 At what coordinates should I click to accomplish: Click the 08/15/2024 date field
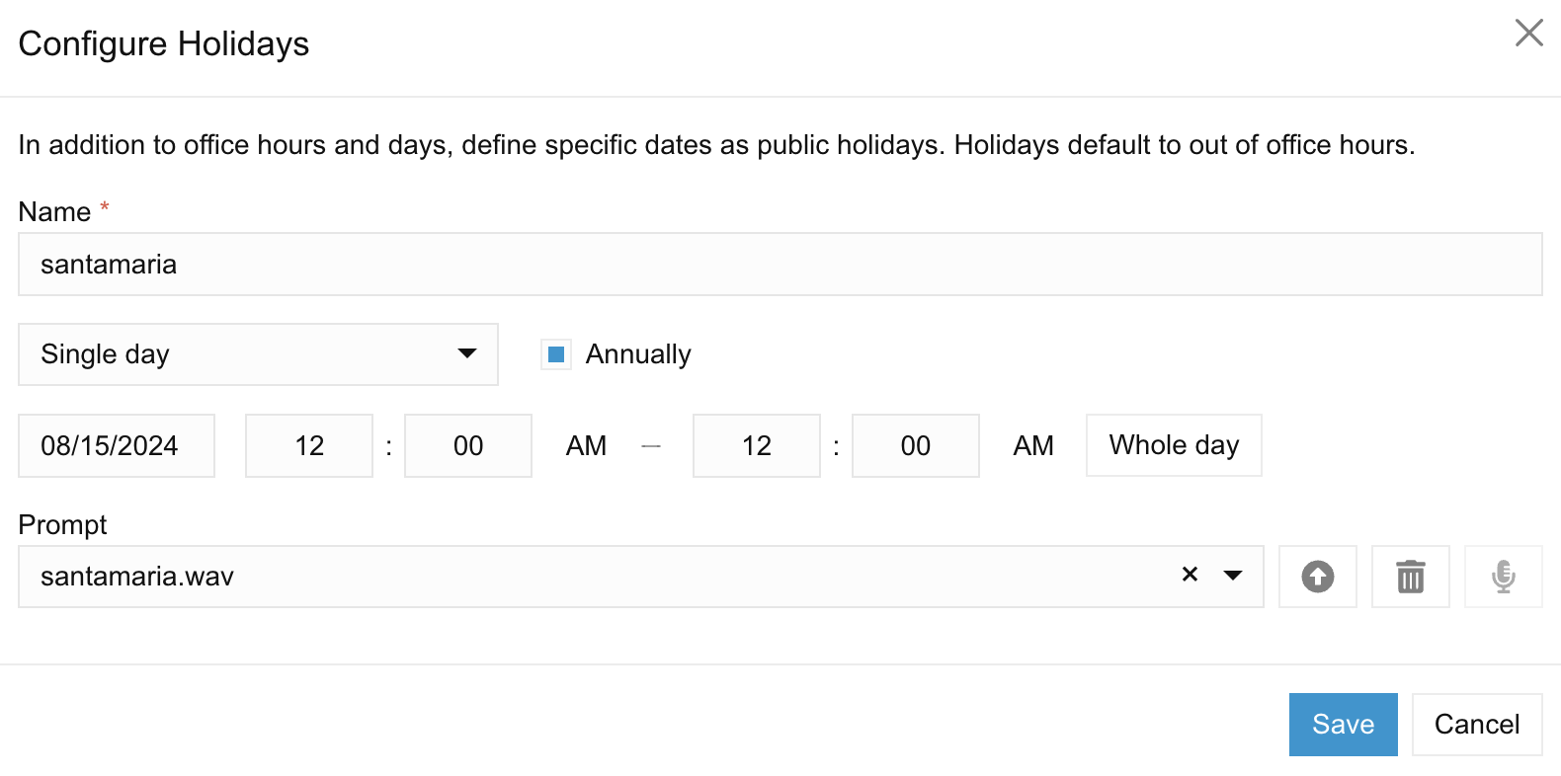click(x=117, y=445)
